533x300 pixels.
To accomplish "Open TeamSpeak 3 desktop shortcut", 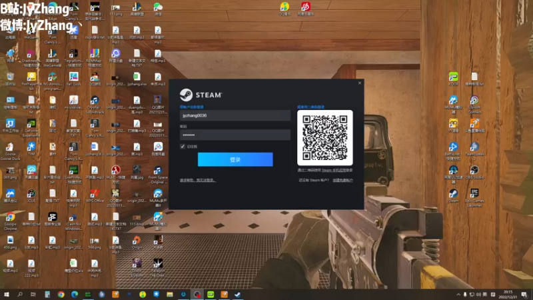I will point(474,151).
